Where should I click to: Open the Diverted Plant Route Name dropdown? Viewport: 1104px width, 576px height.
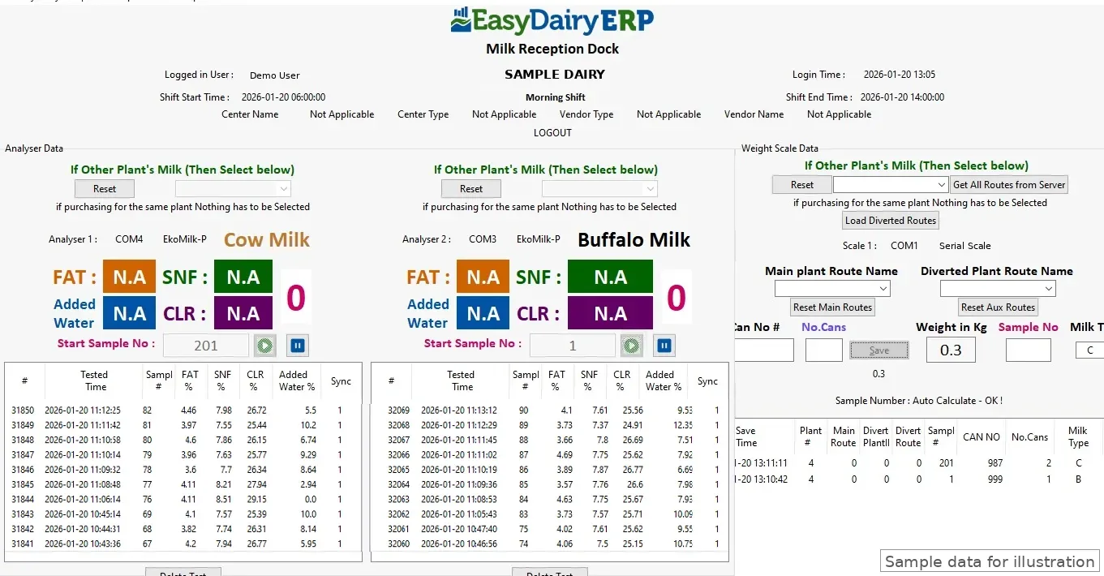(998, 288)
